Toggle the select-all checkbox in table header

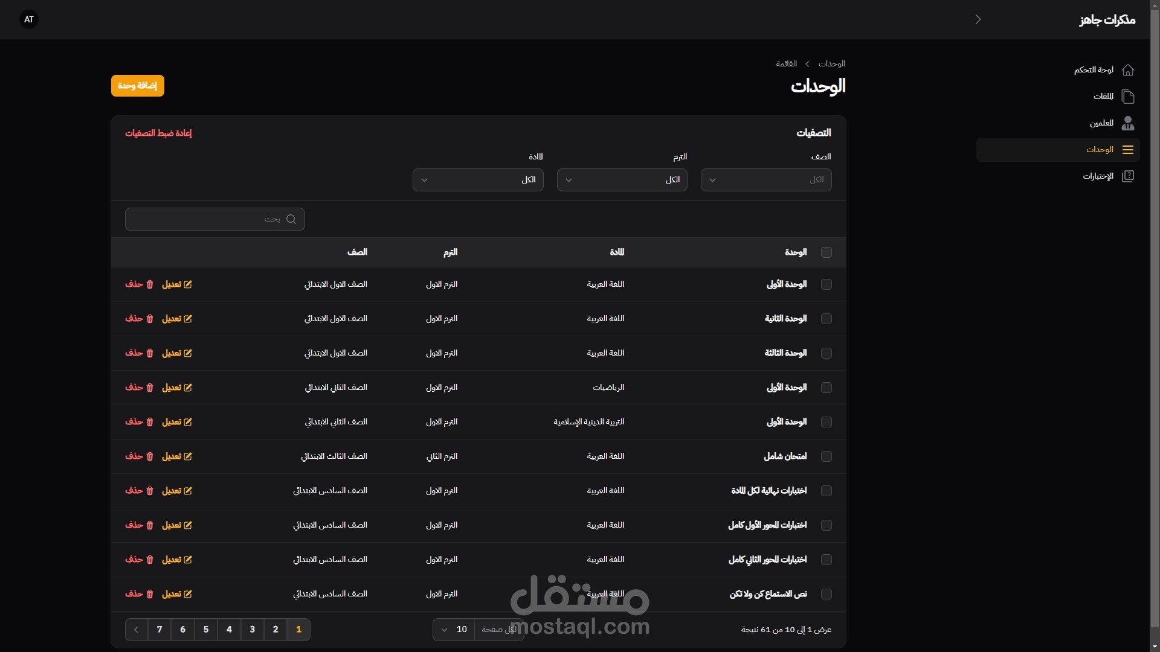pos(826,252)
